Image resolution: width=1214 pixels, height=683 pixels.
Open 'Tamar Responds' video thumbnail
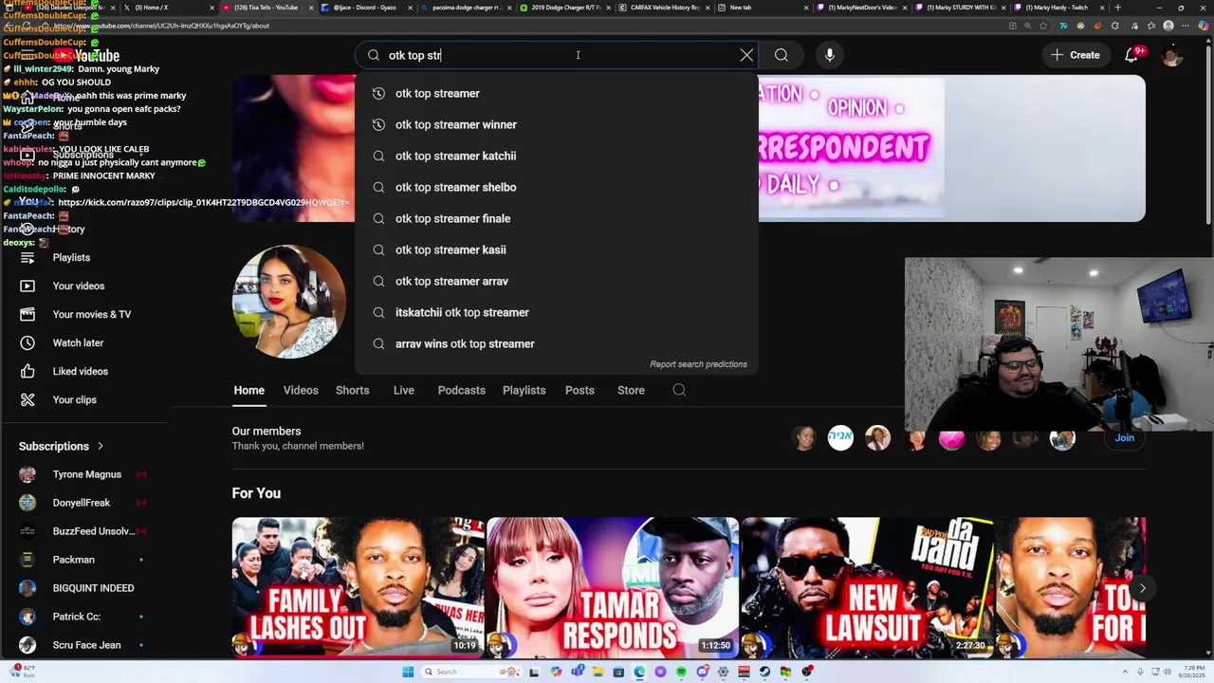point(613,587)
